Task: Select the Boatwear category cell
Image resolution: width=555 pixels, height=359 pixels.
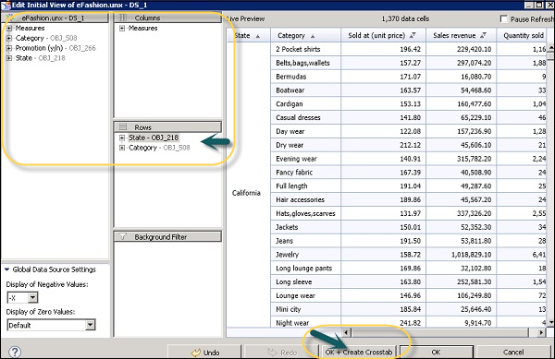Action: (305, 90)
